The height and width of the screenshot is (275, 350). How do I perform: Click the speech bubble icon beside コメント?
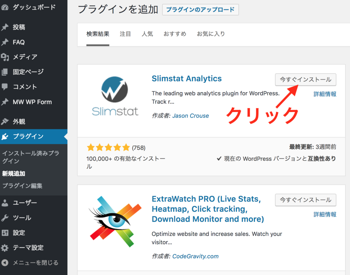(x=5, y=87)
